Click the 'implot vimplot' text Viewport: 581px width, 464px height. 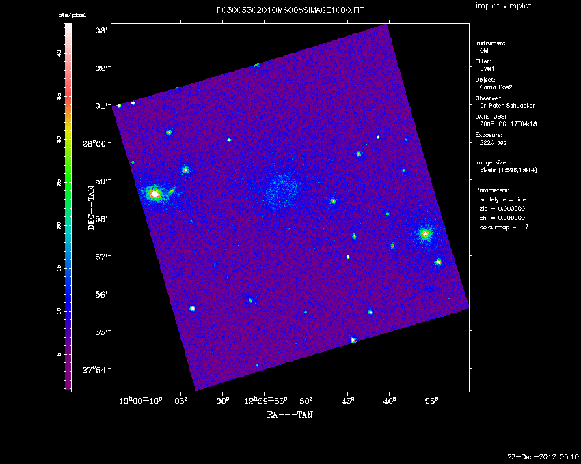[503, 6]
